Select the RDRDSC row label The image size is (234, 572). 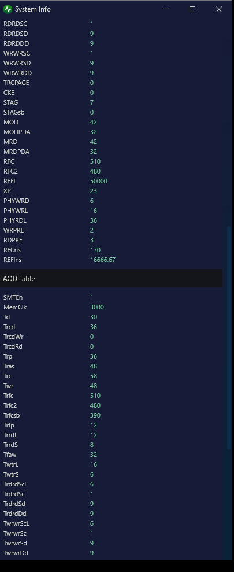(x=15, y=24)
